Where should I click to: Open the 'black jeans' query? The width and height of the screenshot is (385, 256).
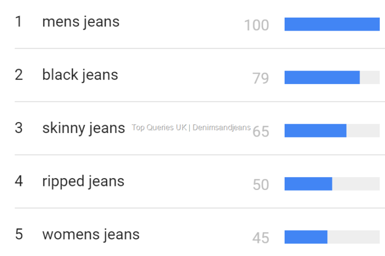[80, 75]
